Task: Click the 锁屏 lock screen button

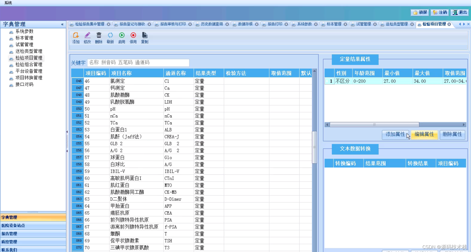Action: pos(420,12)
